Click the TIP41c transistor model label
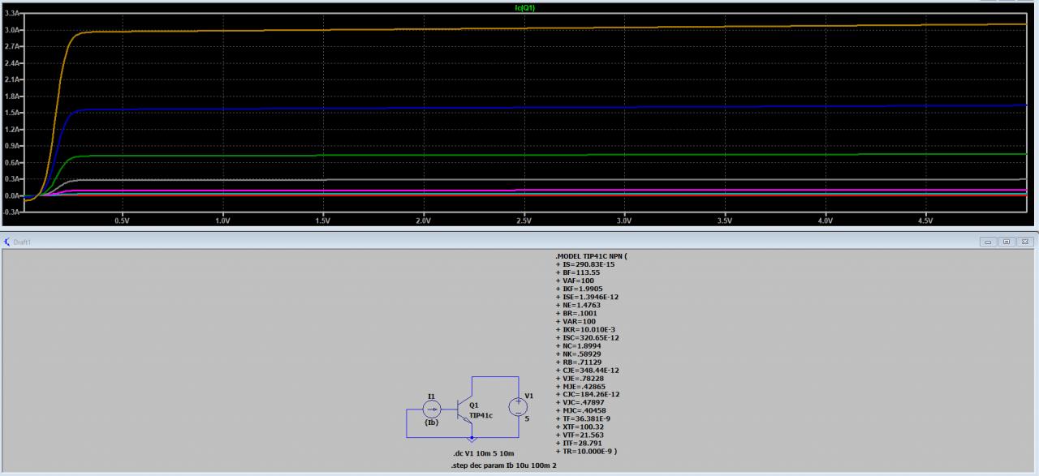 (x=481, y=415)
